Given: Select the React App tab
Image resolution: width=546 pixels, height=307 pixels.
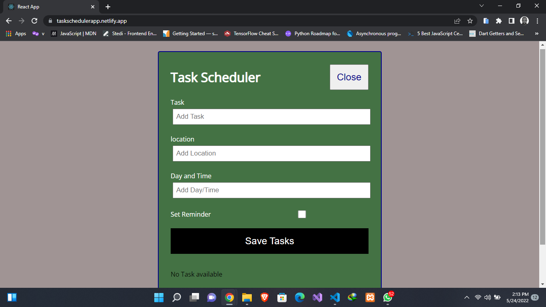Looking at the screenshot, I should pos(51,7).
